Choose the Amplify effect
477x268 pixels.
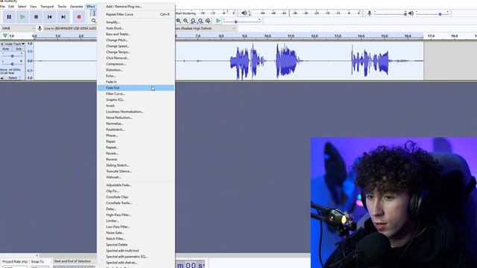(x=136, y=22)
